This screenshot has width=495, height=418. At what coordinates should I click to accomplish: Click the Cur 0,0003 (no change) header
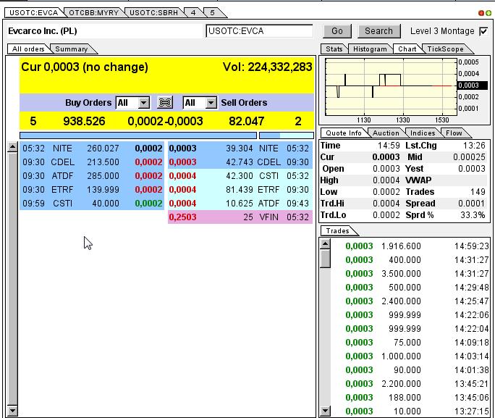[85, 67]
